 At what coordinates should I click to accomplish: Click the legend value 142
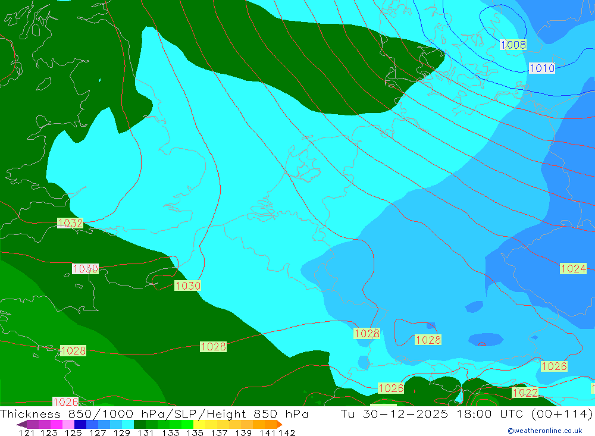(x=287, y=432)
